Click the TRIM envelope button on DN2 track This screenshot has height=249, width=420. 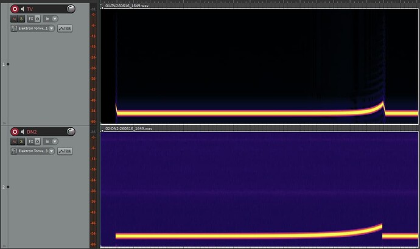[x=65, y=151]
